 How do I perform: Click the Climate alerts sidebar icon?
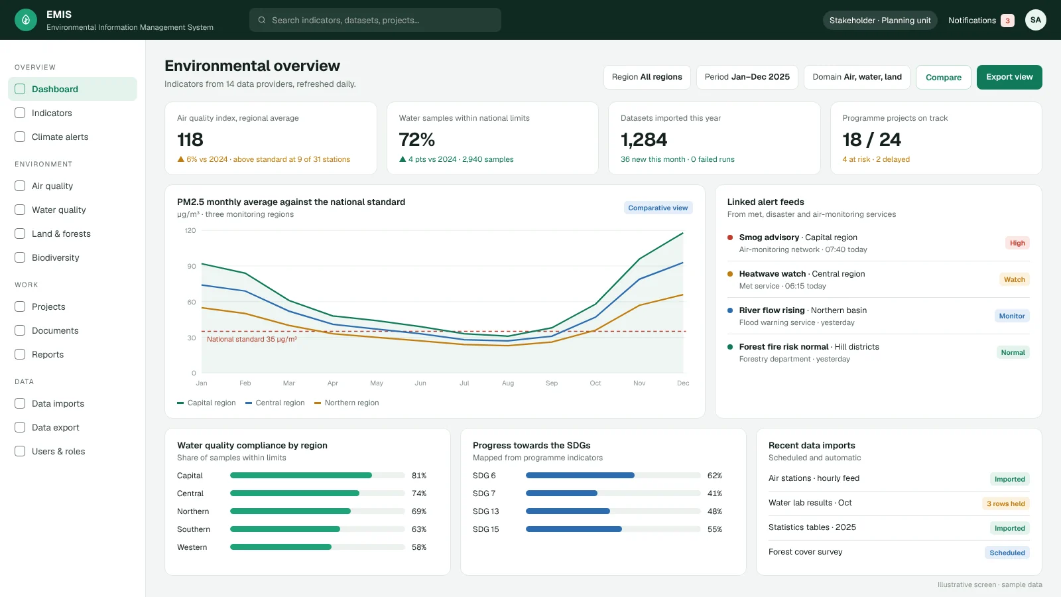[x=20, y=137]
